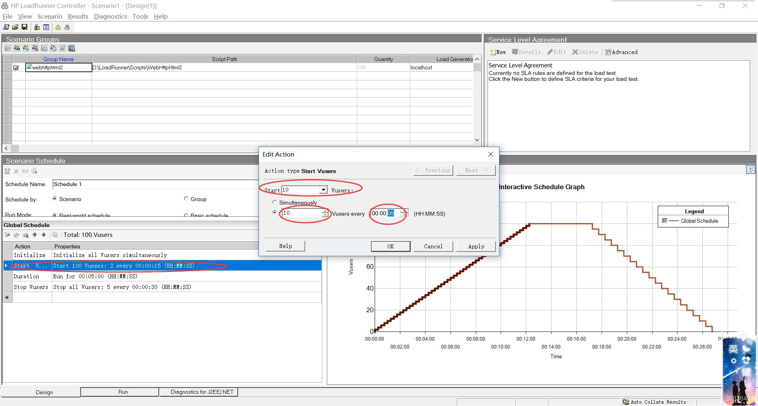The height and width of the screenshot is (406, 758).
Task: Select the Vusers every interval radio button
Action: 275,212
